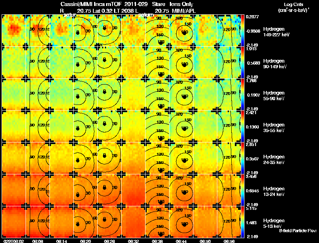Click the 'Log Cnts' colorbar title

click(293, 4)
